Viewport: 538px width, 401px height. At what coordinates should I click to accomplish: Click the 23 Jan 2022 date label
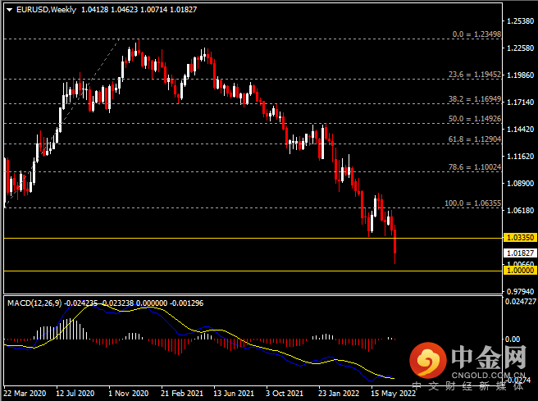(x=339, y=394)
